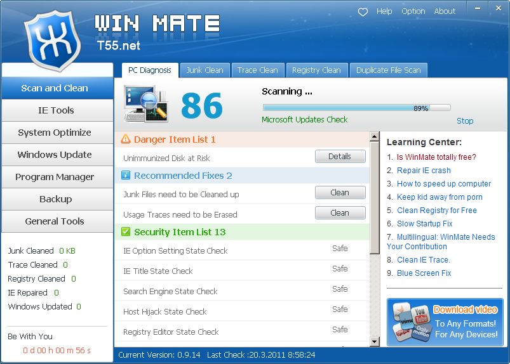Screen dimensions: 510x364
Task: Open Windows Update section
Action: 57,155
